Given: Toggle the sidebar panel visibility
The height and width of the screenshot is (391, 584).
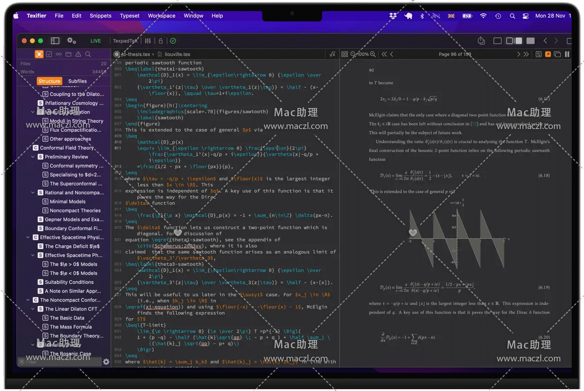Looking at the screenshot, I should 55,41.
